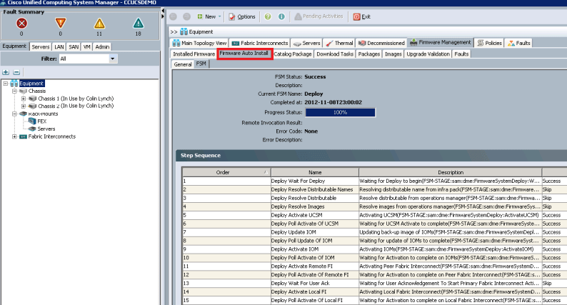Screen dimensions: 567x305
Task: Expand the Chassis 1 tree node
Action: (x=24, y=99)
